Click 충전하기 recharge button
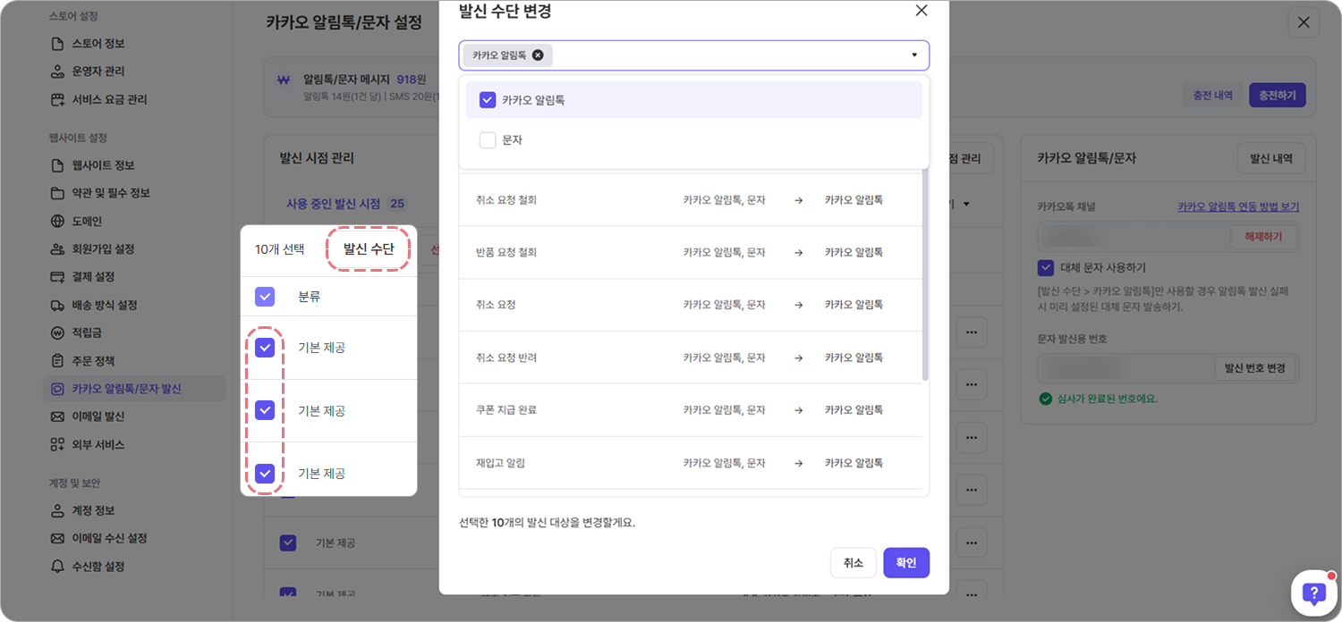This screenshot has height=622, width=1342. click(1277, 95)
